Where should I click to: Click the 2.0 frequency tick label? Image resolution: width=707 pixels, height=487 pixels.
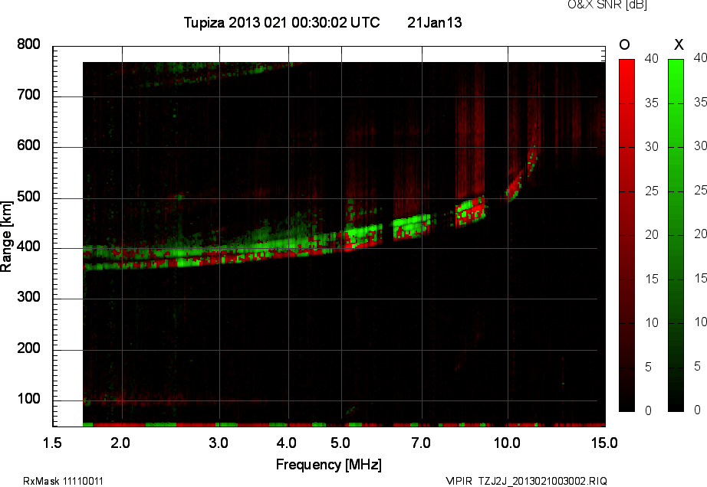coord(120,443)
